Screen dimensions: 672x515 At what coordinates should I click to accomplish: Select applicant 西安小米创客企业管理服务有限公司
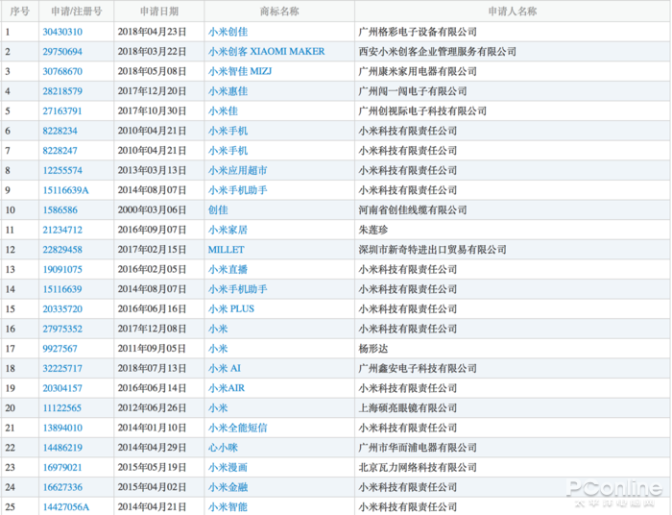coord(437,52)
